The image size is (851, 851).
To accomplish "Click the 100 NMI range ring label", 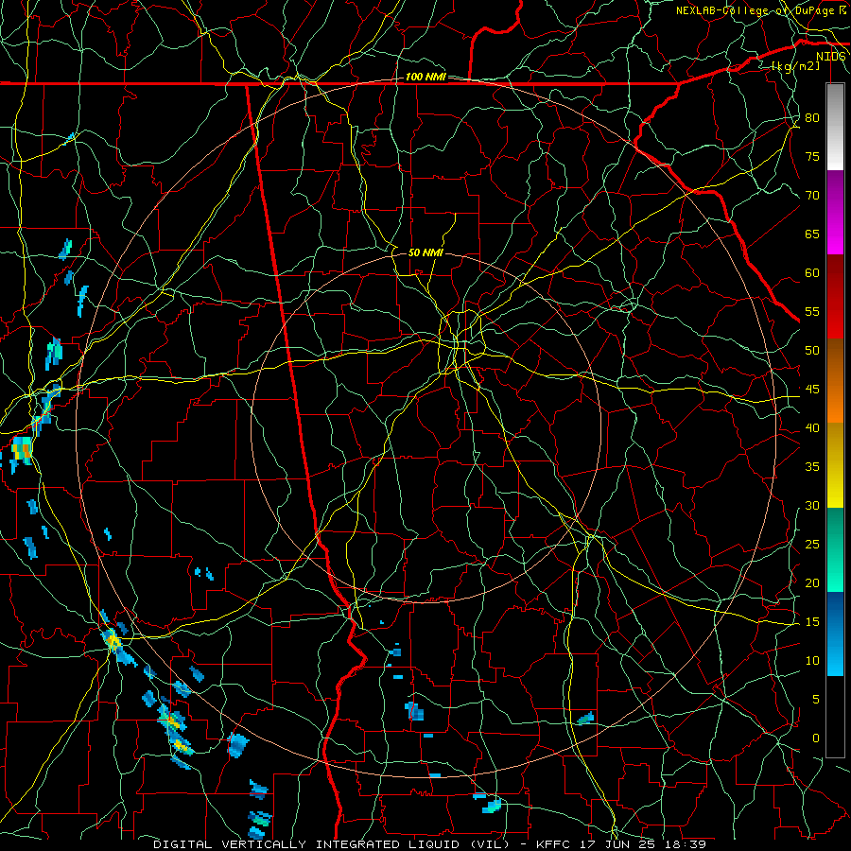I will click(425, 78).
